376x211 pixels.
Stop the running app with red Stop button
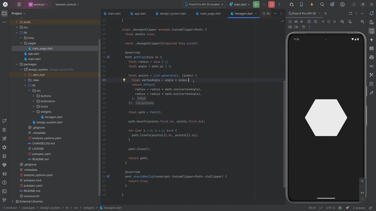(271, 4)
